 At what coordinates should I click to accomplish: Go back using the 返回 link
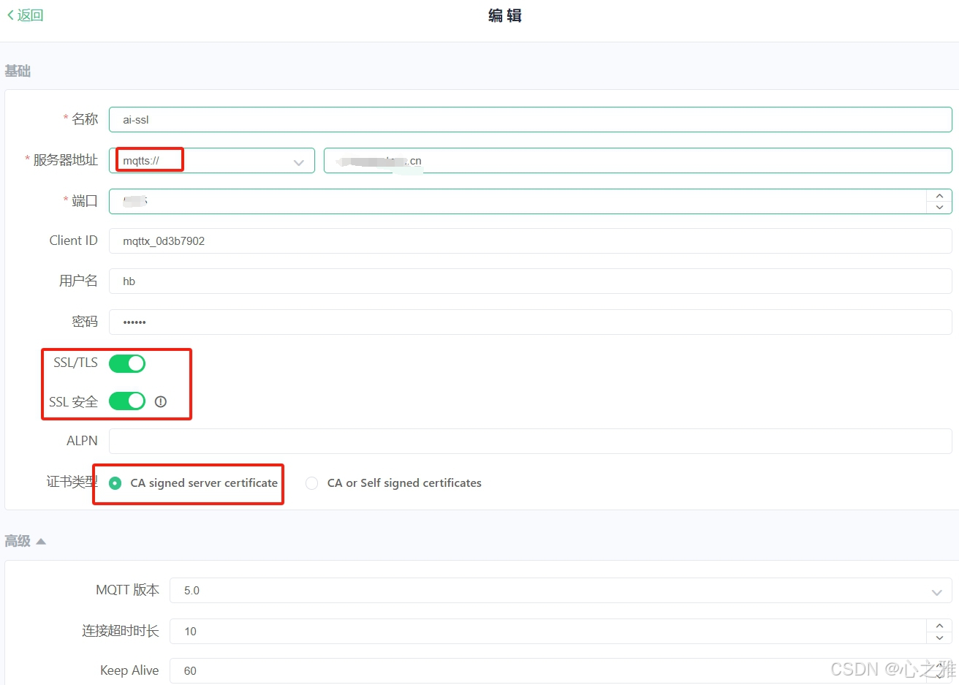[x=26, y=15]
